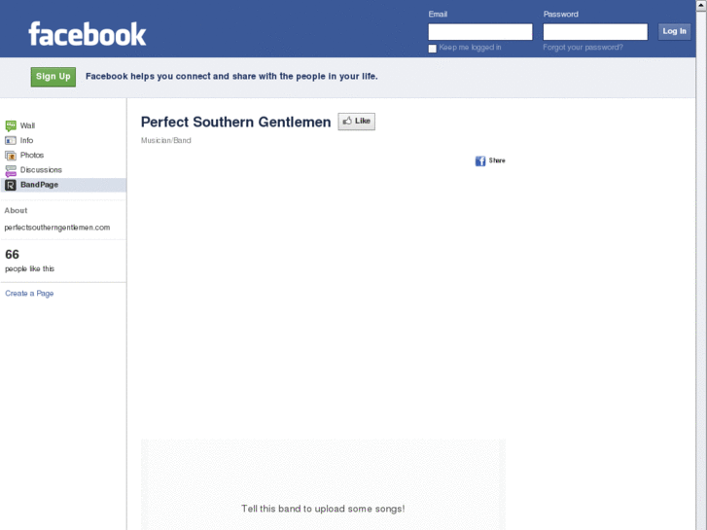Click the BandPage icon in sidebar

(11, 185)
